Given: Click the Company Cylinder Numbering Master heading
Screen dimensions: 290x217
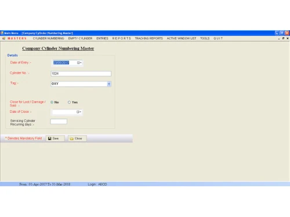Looking at the screenshot, I should pos(58,49).
